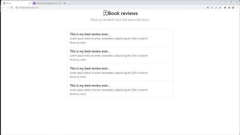Toggle the browser side panel

click(x=229, y=7)
